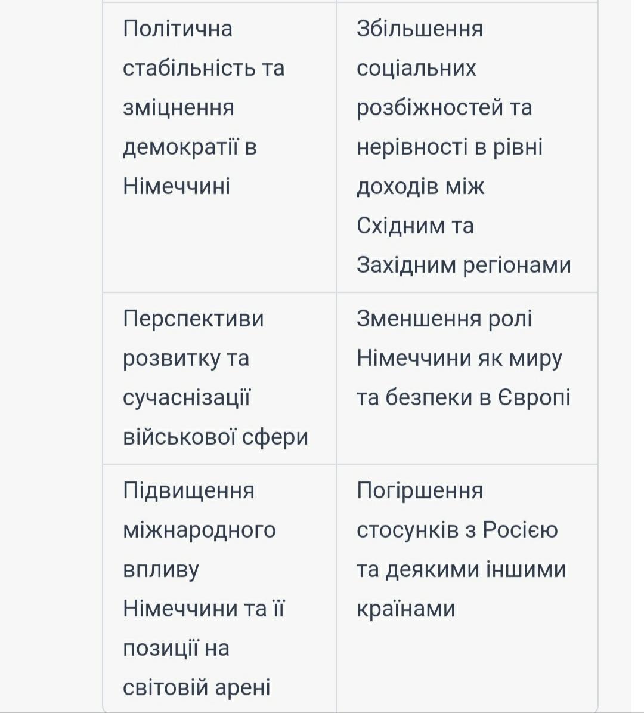The height and width of the screenshot is (713, 644).
Task: Click the line "військової сфери"
Action: [215, 437]
